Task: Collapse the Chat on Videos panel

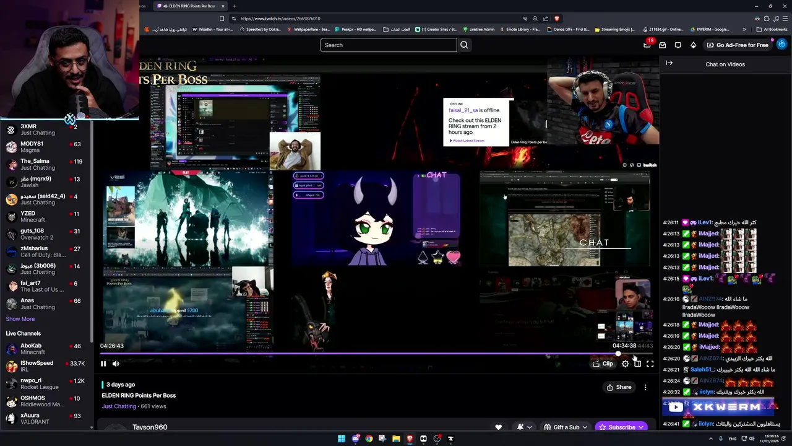Action: coord(669,63)
